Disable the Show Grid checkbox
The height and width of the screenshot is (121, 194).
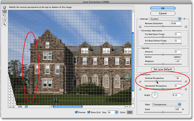click(x=89, y=112)
